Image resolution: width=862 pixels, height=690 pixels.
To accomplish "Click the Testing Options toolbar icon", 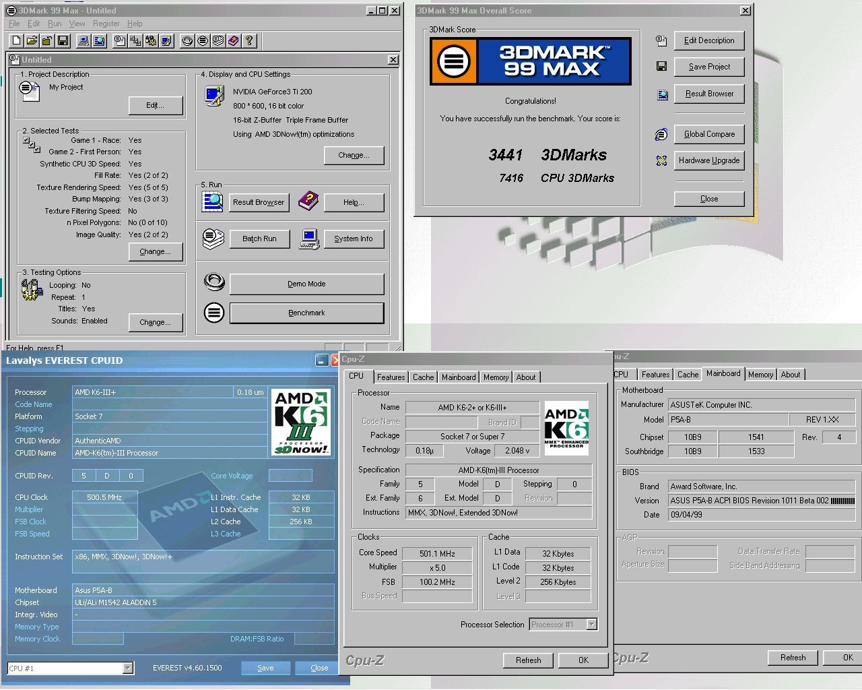I will tap(150, 40).
